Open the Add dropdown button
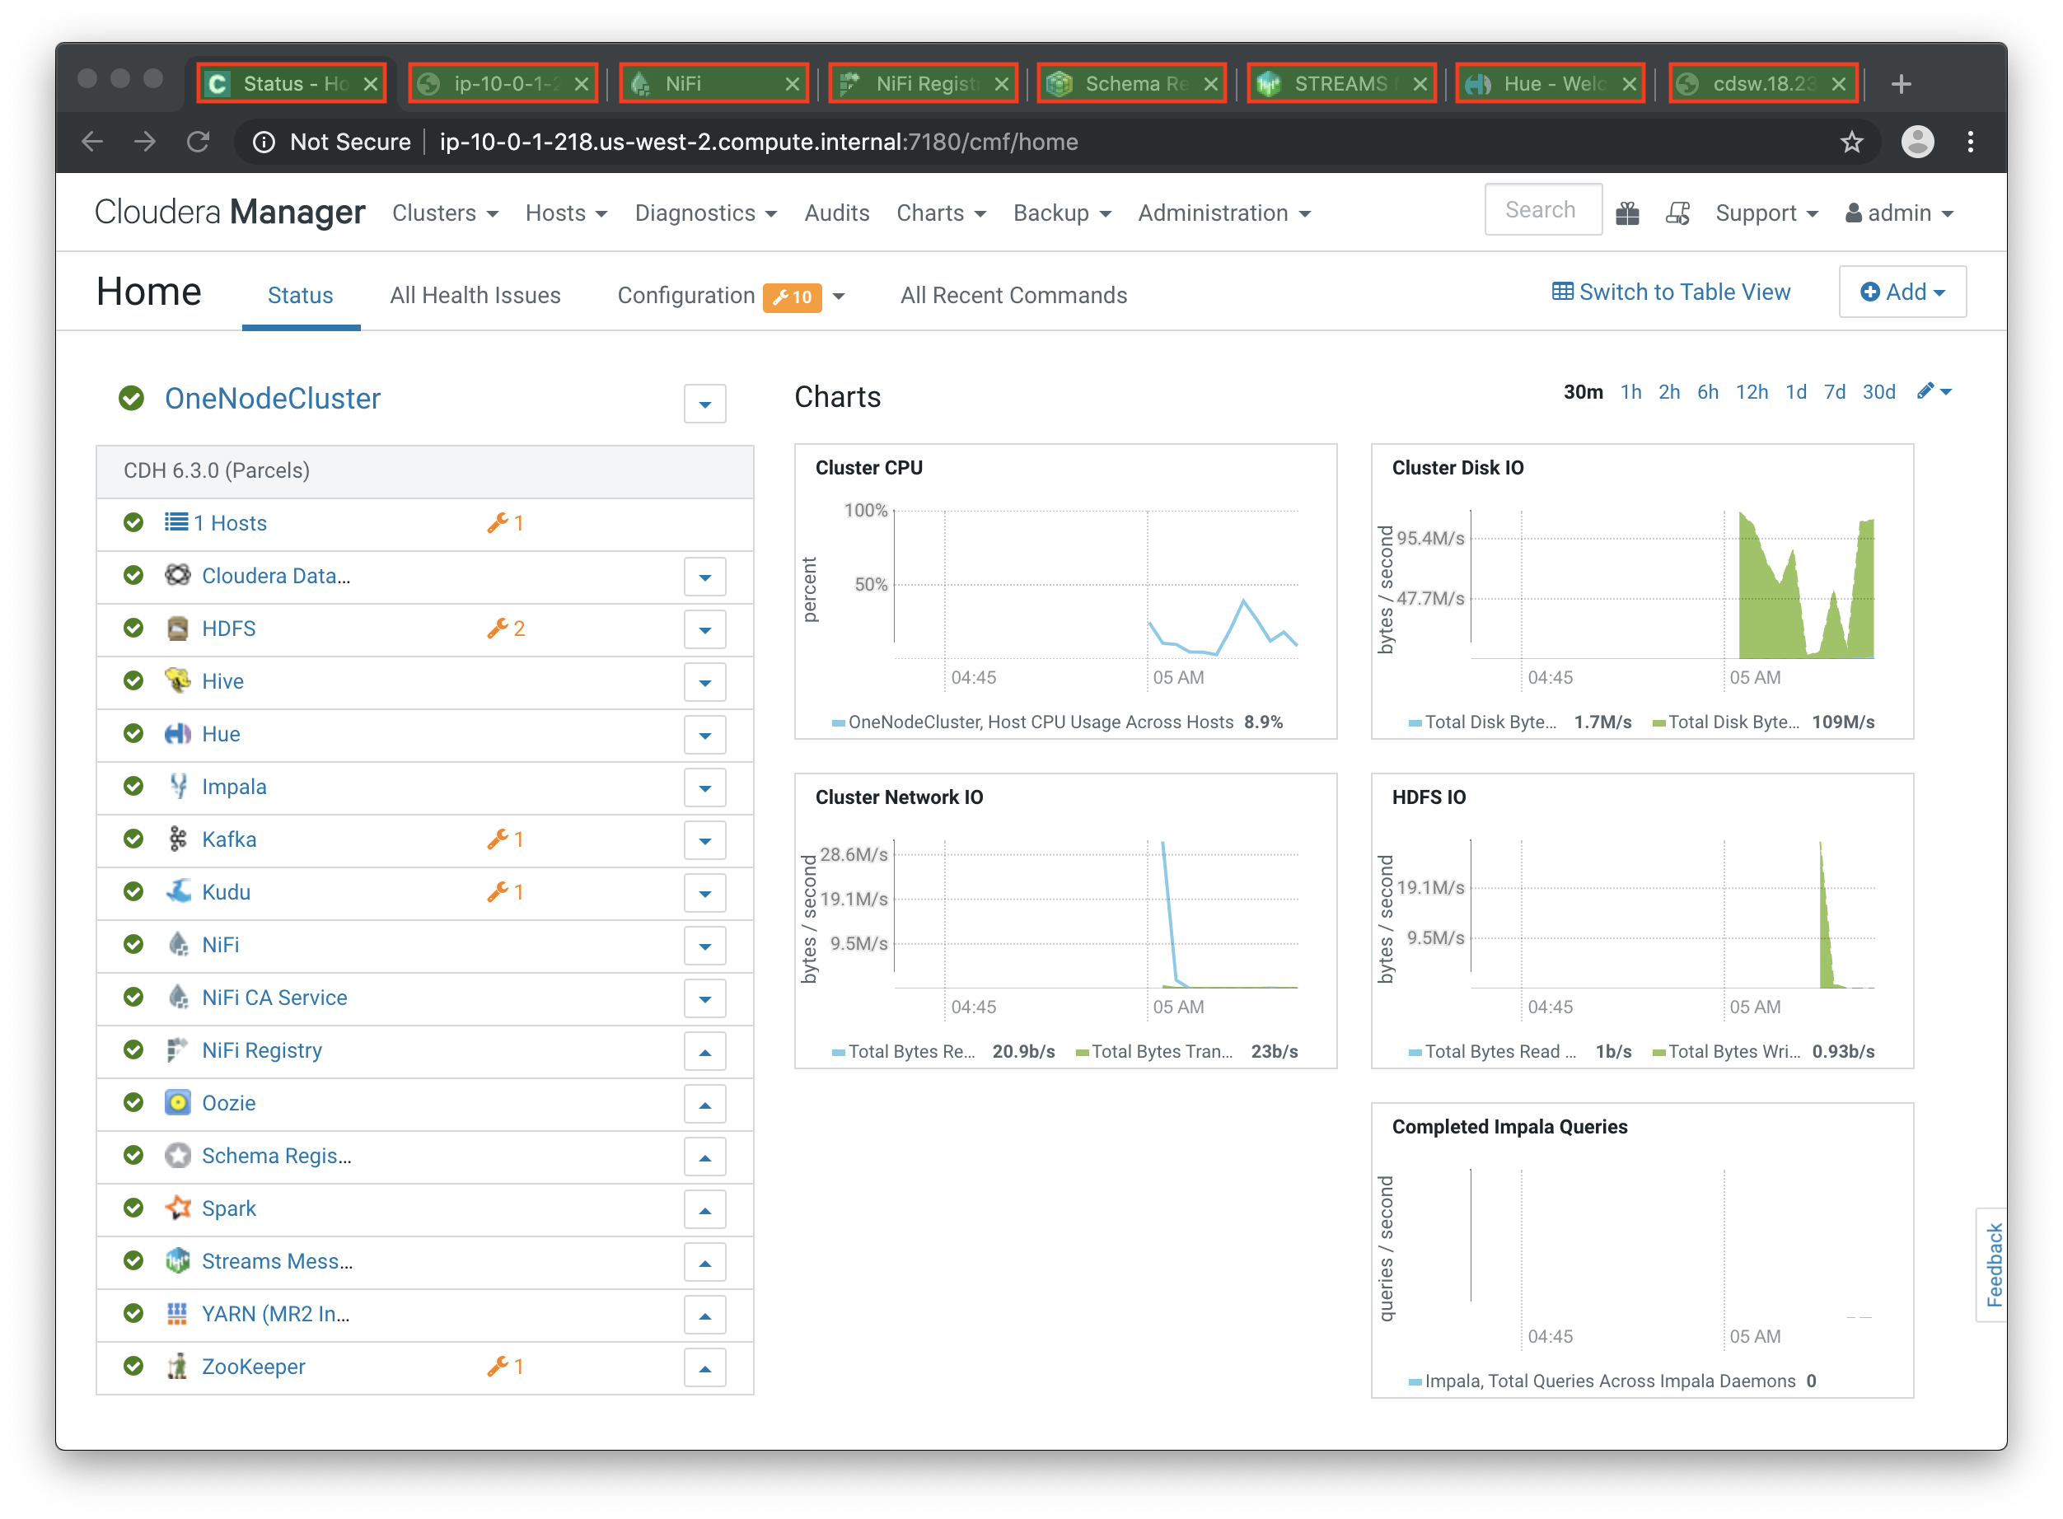This screenshot has width=2063, height=1519. point(1902,292)
